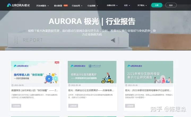Open the 2021年移动互联网母婴亲子行业研究报告 cover image
The width and height of the screenshot is (191, 117).
[149, 72]
